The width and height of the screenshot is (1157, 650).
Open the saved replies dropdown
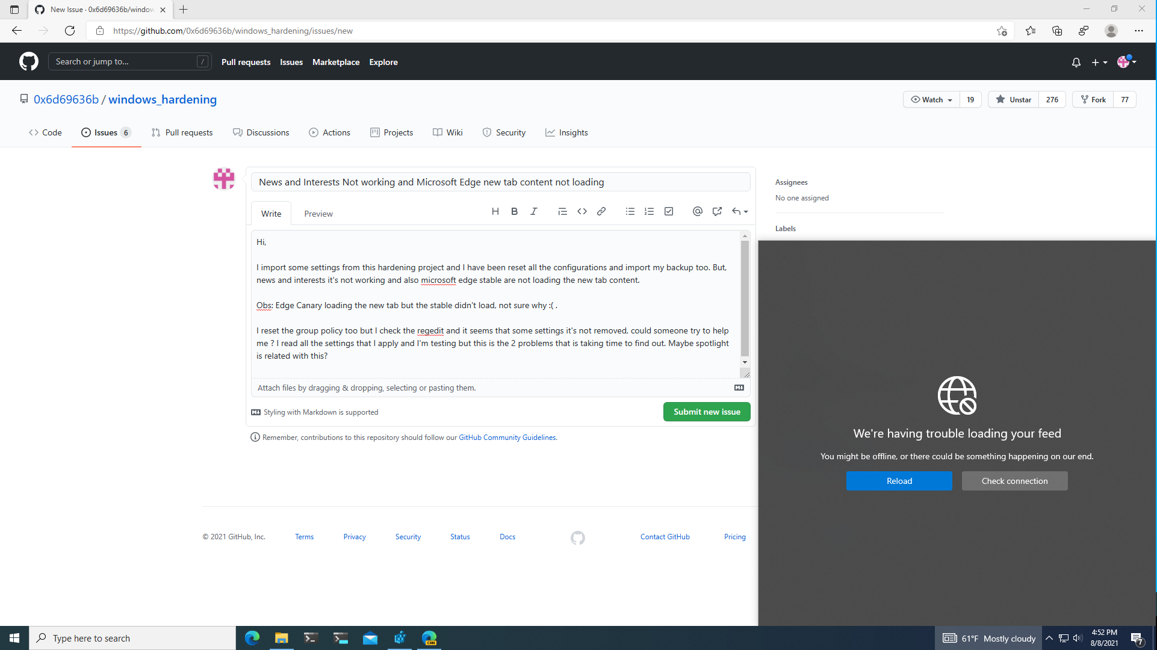[740, 211]
